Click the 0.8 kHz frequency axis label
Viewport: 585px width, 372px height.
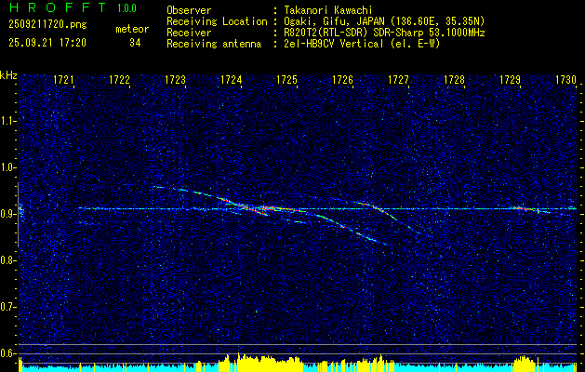click(7, 260)
